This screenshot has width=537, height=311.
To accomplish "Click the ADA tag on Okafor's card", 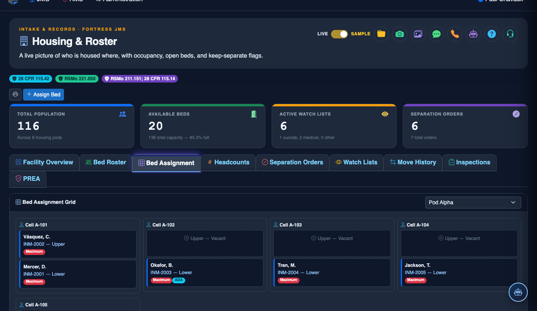I will pos(179,280).
